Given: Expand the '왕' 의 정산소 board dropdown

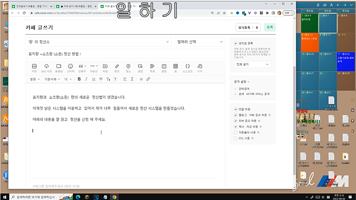Looking at the screenshot, I should click(98, 42).
